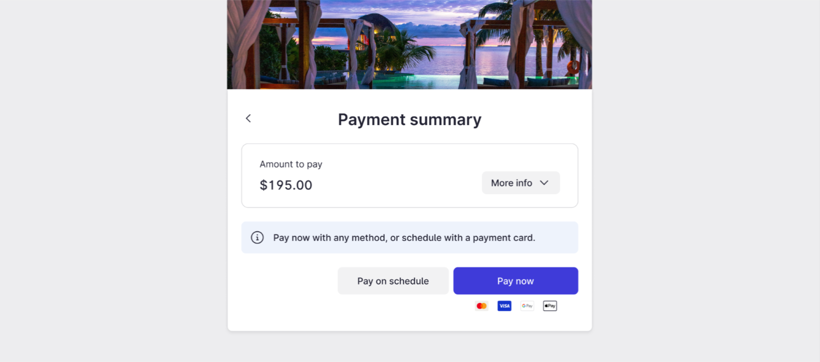Screen dimensions: 820x362
Task: Click the back arrow above Payment summary
Action: pos(248,118)
